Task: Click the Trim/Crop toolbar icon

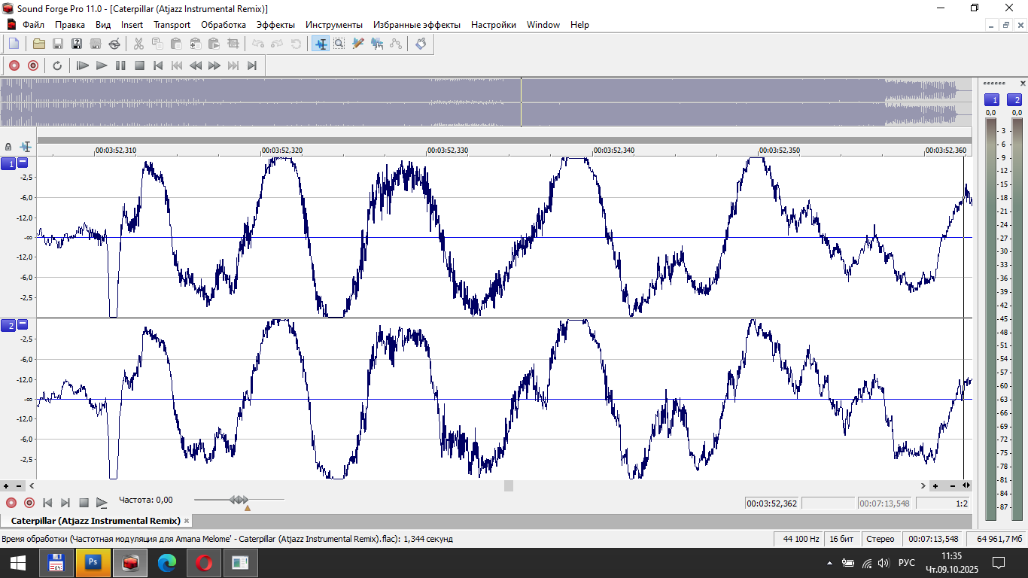Action: click(x=233, y=44)
